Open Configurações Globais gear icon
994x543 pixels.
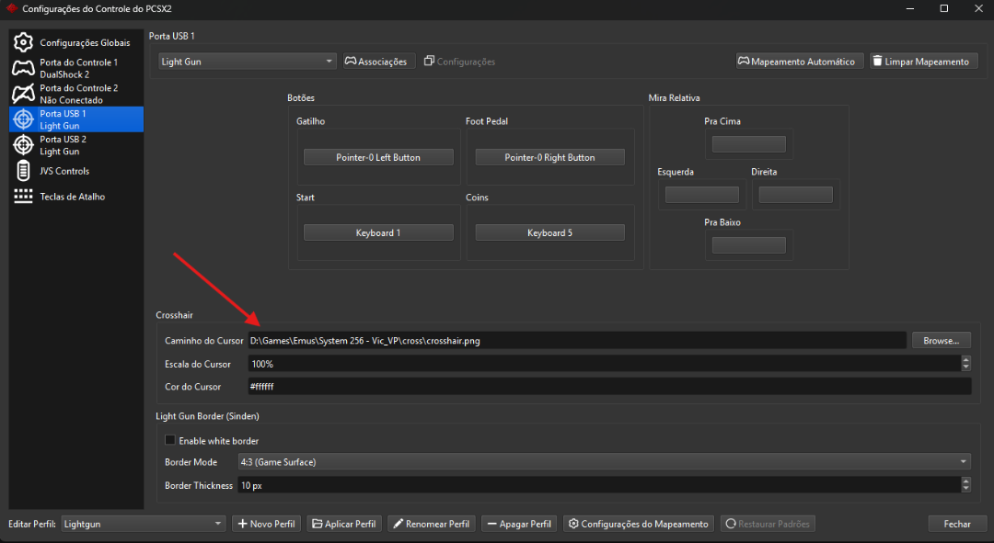click(23, 42)
